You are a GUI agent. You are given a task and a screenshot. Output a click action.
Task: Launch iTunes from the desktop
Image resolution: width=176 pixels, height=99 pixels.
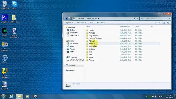coord(5,59)
